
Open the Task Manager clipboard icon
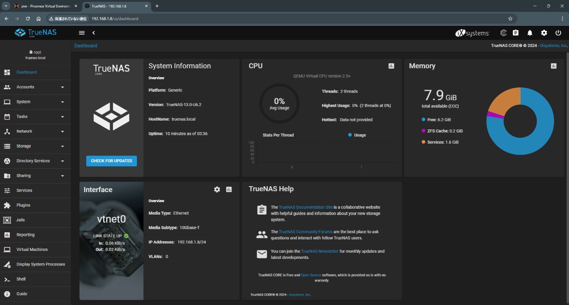tap(516, 33)
